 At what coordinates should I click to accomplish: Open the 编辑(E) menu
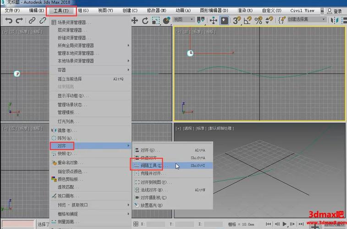point(37,11)
